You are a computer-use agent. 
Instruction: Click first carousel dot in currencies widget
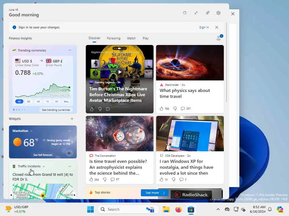(x=14, y=110)
